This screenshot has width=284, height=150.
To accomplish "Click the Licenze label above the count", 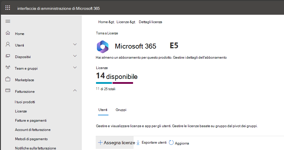I will 102,68.
